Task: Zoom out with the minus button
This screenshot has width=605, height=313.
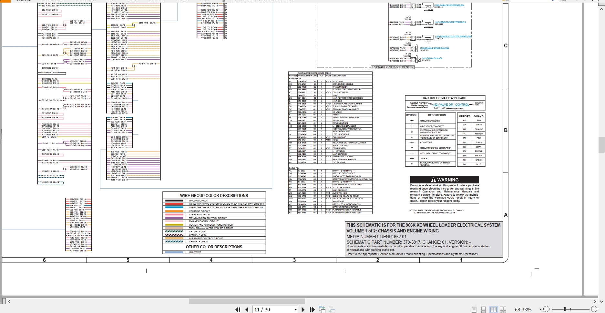Action: pos(546,309)
